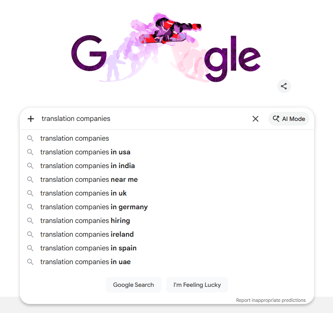This screenshot has height=313, width=333.
Task: Choose suggestion 'translation companies near me'
Action: (89, 180)
